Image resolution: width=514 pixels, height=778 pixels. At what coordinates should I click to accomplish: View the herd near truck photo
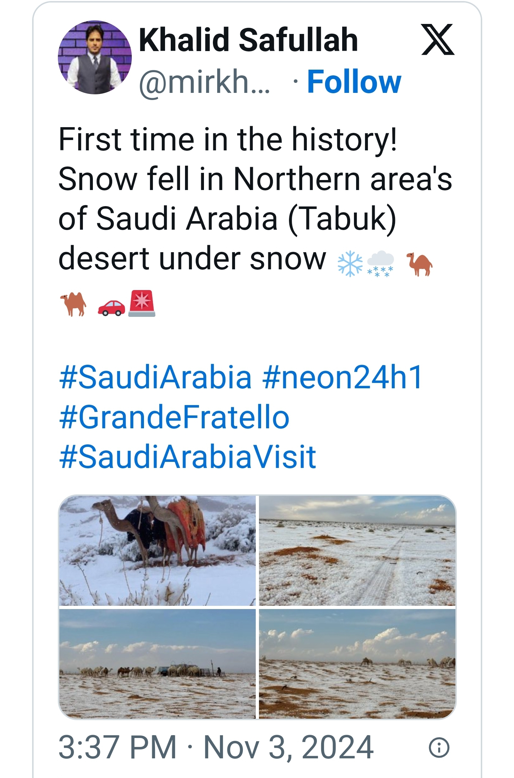pyautogui.click(x=157, y=664)
